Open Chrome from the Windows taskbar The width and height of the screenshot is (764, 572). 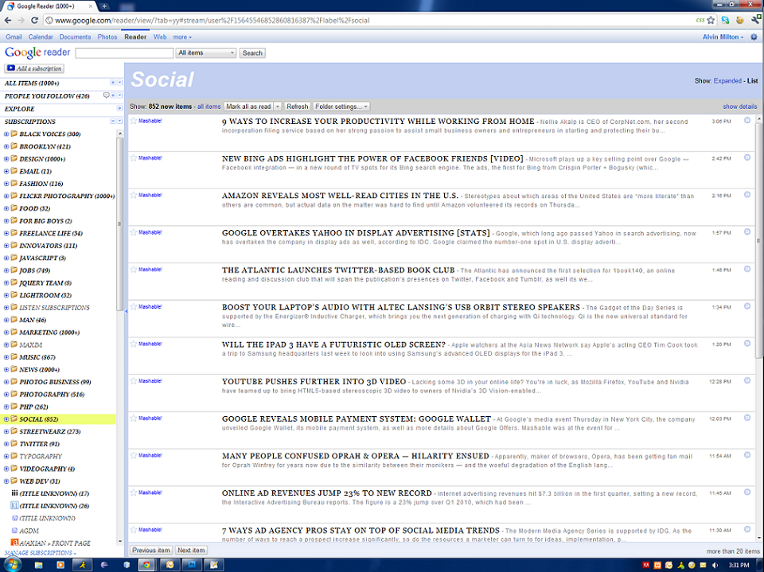pyautogui.click(x=146, y=565)
